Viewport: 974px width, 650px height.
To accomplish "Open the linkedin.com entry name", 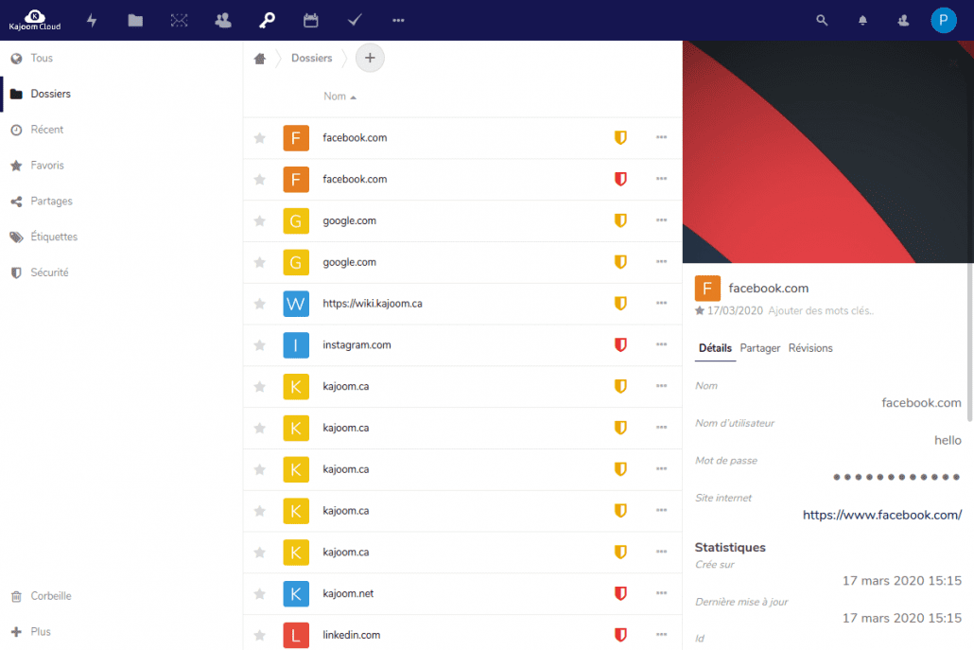I will click(351, 635).
